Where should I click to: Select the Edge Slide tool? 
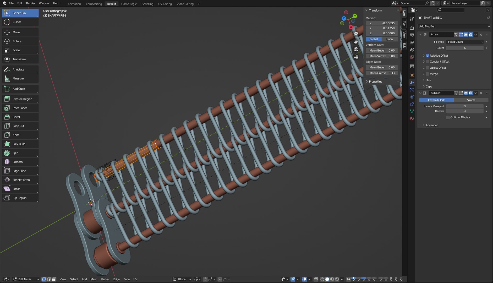(20, 171)
